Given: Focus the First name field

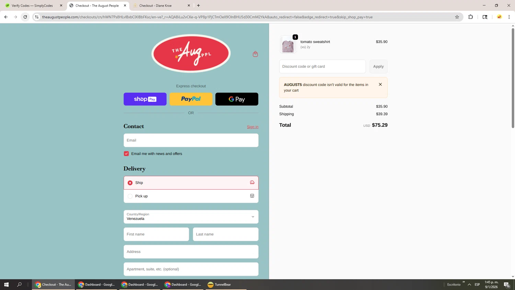Looking at the screenshot, I should tap(156, 234).
